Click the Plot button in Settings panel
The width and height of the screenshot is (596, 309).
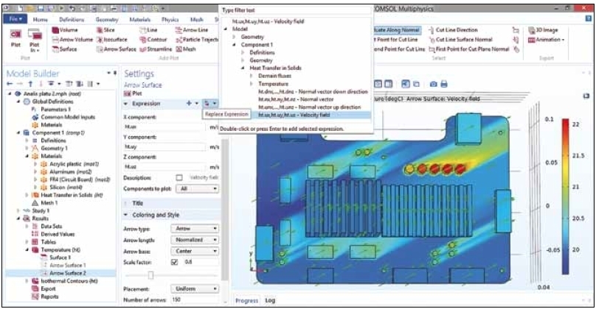click(x=133, y=93)
